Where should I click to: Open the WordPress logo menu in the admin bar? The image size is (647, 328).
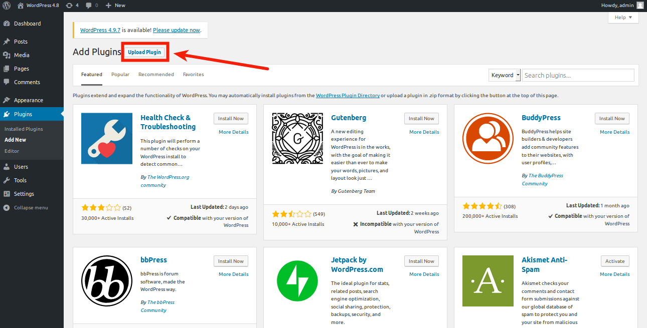tap(7, 6)
